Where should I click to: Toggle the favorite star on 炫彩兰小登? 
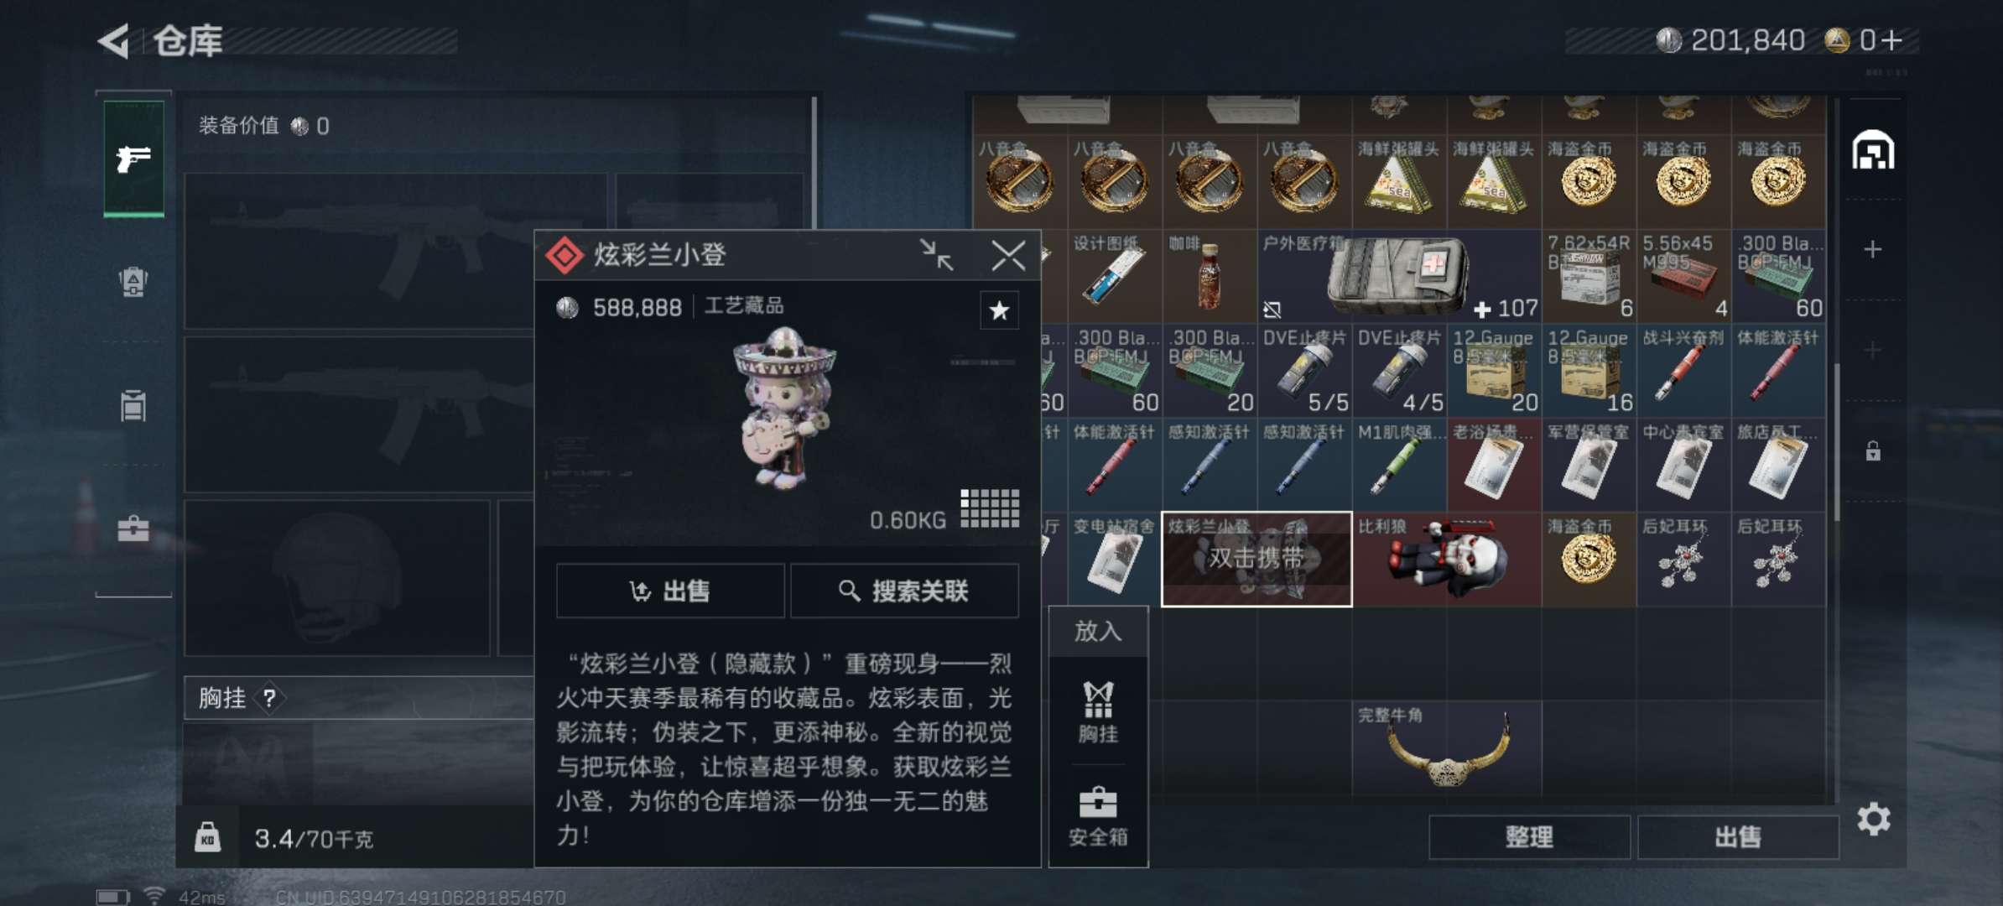tap(999, 310)
